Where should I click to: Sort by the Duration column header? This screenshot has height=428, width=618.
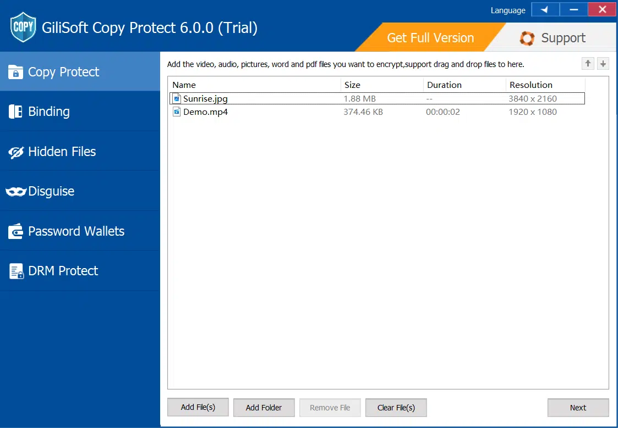tap(465, 85)
